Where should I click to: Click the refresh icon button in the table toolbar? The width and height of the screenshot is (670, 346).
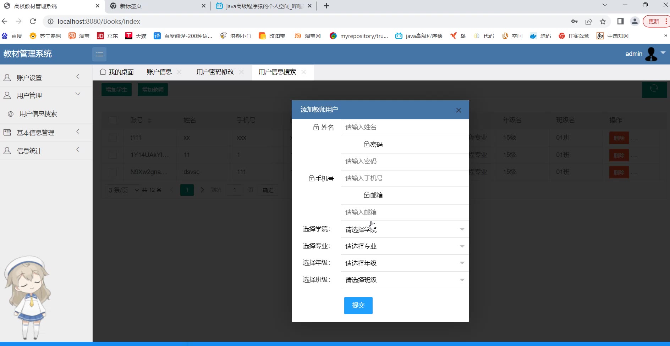[x=654, y=89]
